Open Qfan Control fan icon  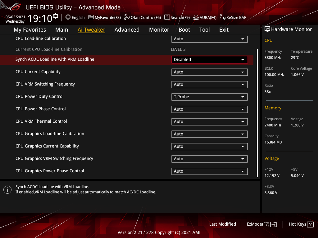tap(127, 17)
